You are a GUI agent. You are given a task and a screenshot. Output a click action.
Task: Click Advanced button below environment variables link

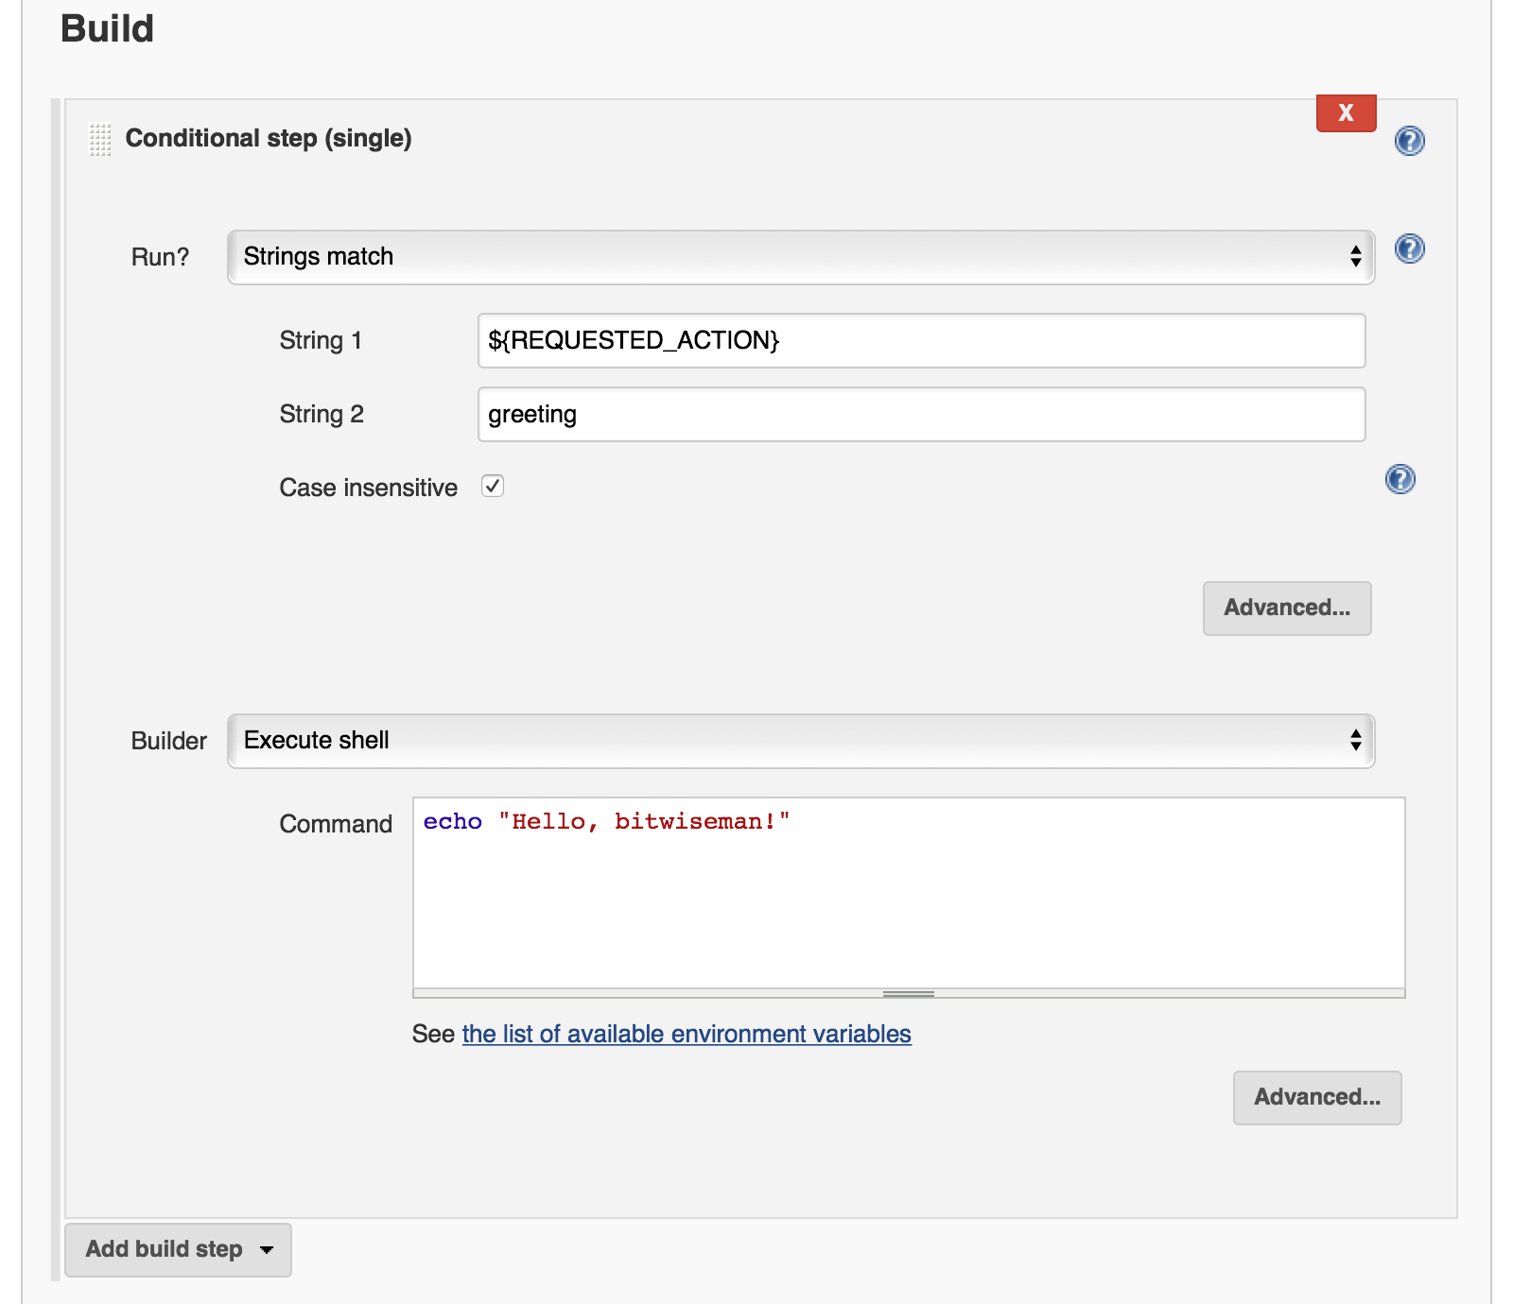click(x=1316, y=1098)
